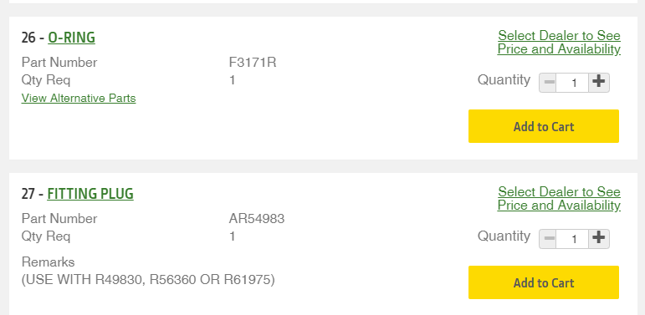
Task: Increase quantity for the O-RING item
Action: pos(599,83)
